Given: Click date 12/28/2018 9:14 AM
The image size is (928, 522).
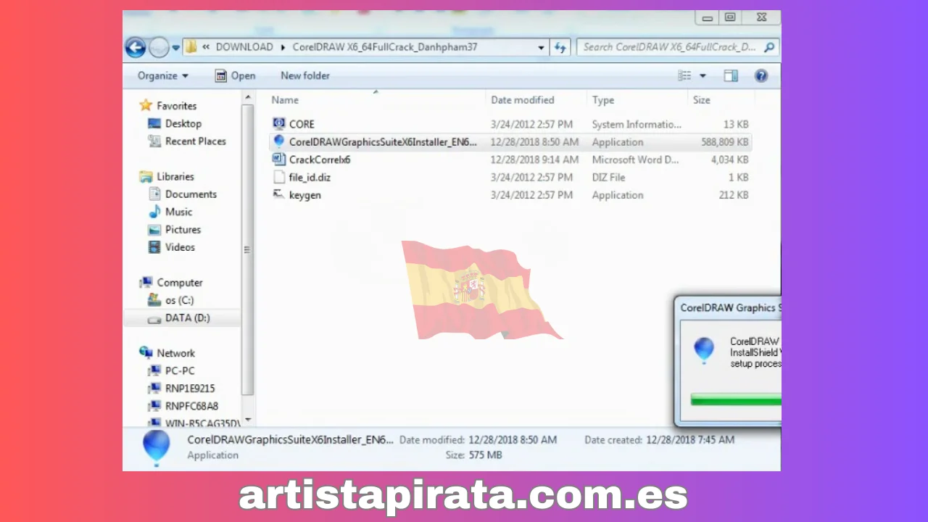Looking at the screenshot, I should (534, 159).
